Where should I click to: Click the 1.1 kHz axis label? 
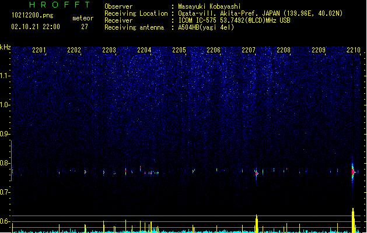pyautogui.click(x=5, y=76)
